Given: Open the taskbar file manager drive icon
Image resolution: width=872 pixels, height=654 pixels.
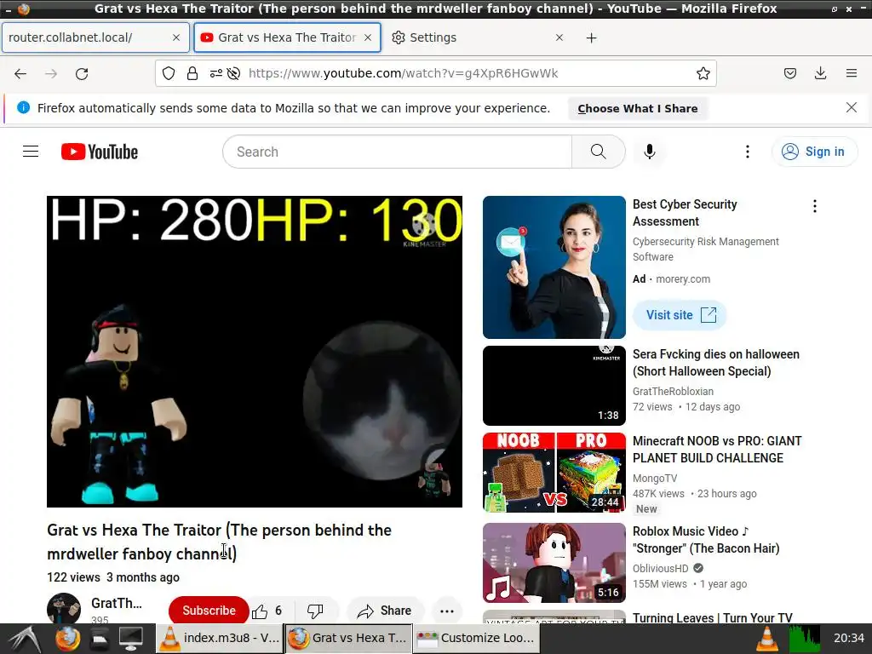Looking at the screenshot, I should click(x=100, y=639).
